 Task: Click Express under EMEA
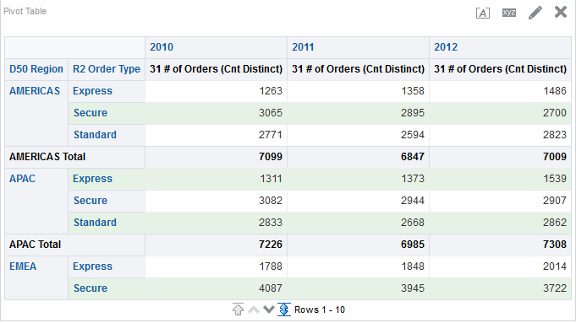click(x=92, y=266)
